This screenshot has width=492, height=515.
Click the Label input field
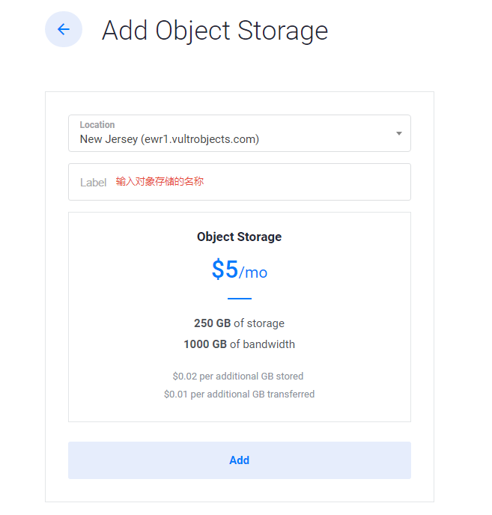coord(240,182)
